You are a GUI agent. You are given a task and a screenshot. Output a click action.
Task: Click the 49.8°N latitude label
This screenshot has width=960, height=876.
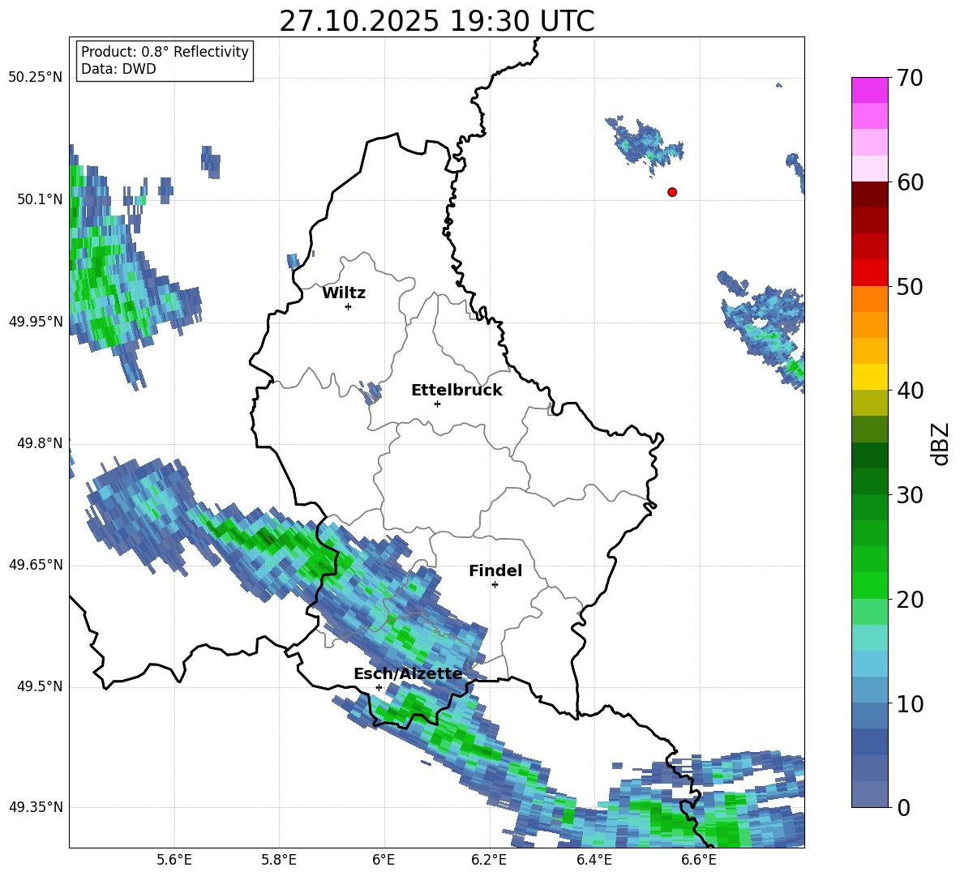click(x=40, y=443)
